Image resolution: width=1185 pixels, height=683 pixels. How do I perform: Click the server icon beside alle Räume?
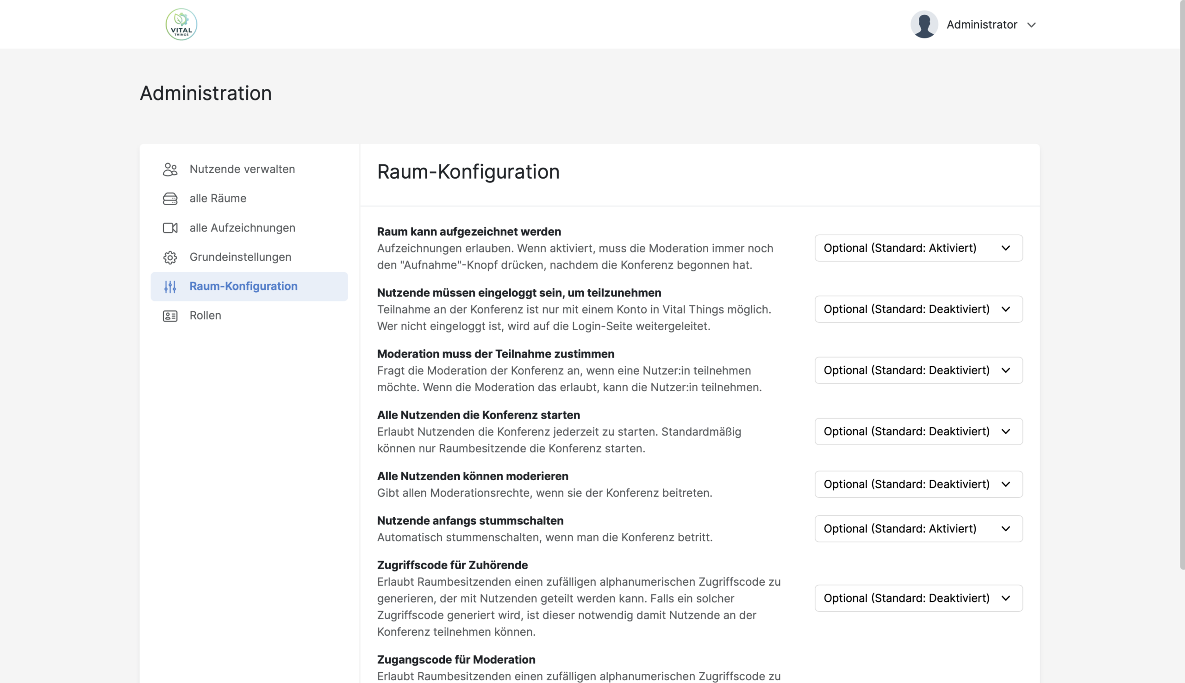tap(170, 199)
